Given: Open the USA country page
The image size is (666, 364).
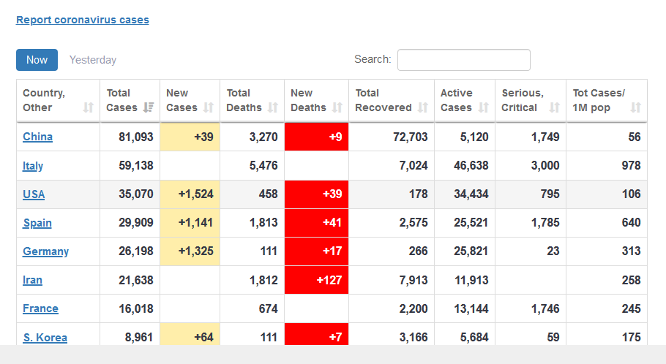Looking at the screenshot, I should tap(34, 194).
